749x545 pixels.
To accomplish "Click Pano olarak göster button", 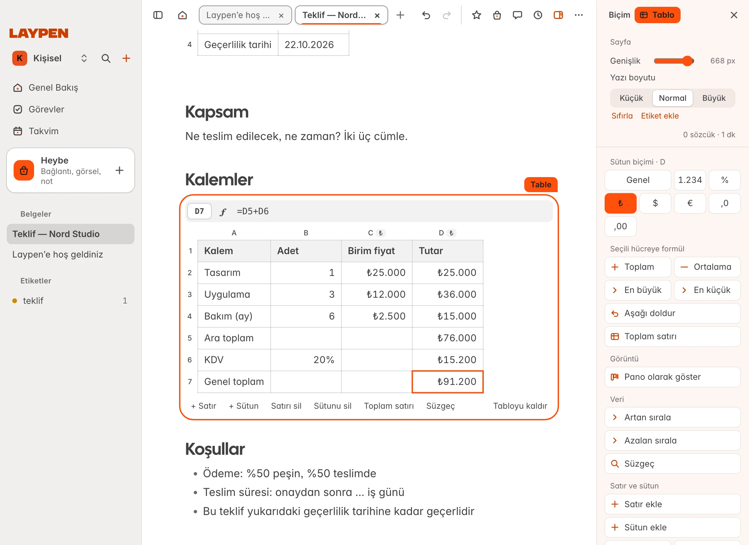I will pos(672,377).
